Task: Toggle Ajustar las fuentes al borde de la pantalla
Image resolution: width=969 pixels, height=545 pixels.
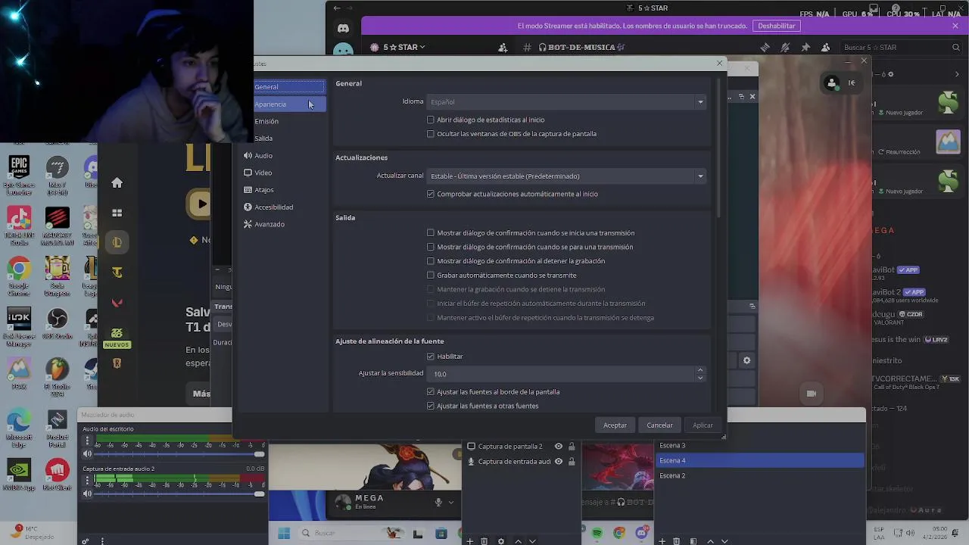Action: click(431, 392)
